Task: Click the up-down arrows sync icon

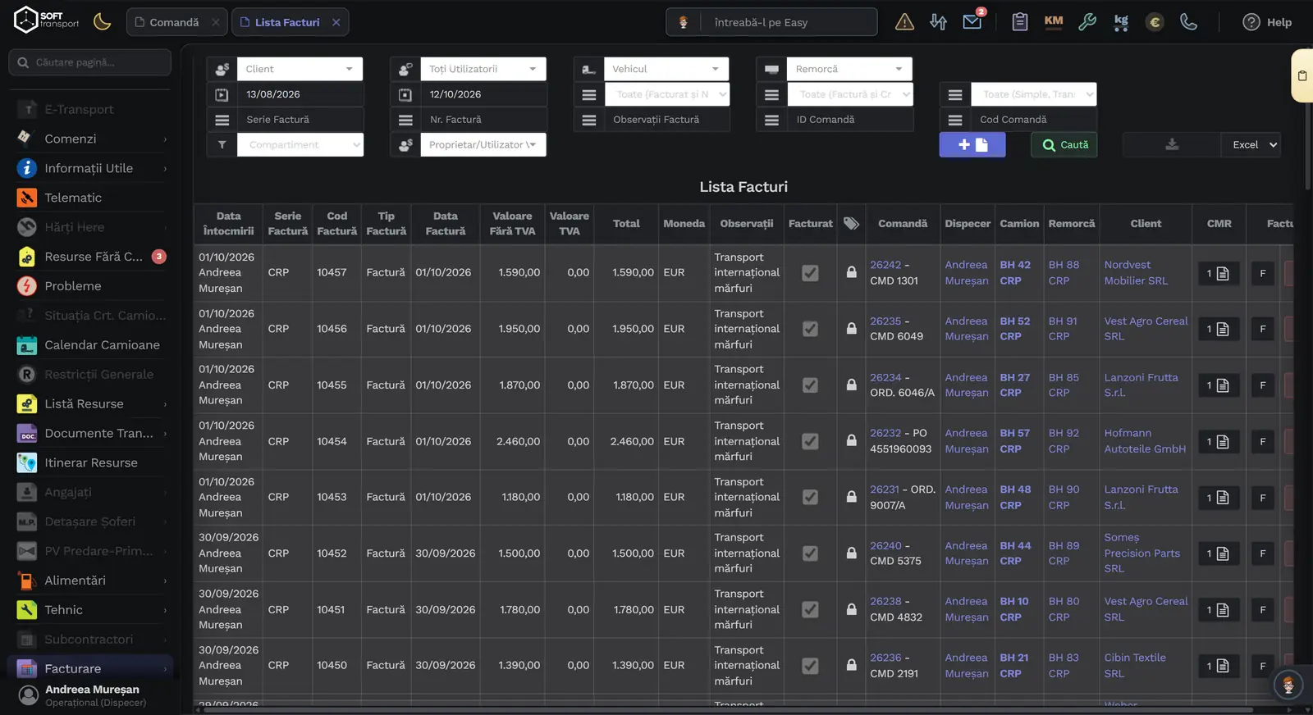Action: point(938,22)
